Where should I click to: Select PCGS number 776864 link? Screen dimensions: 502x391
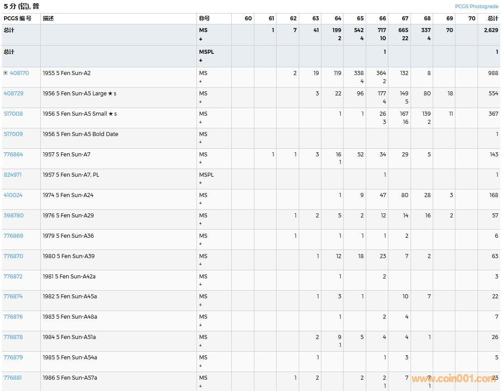click(13, 155)
